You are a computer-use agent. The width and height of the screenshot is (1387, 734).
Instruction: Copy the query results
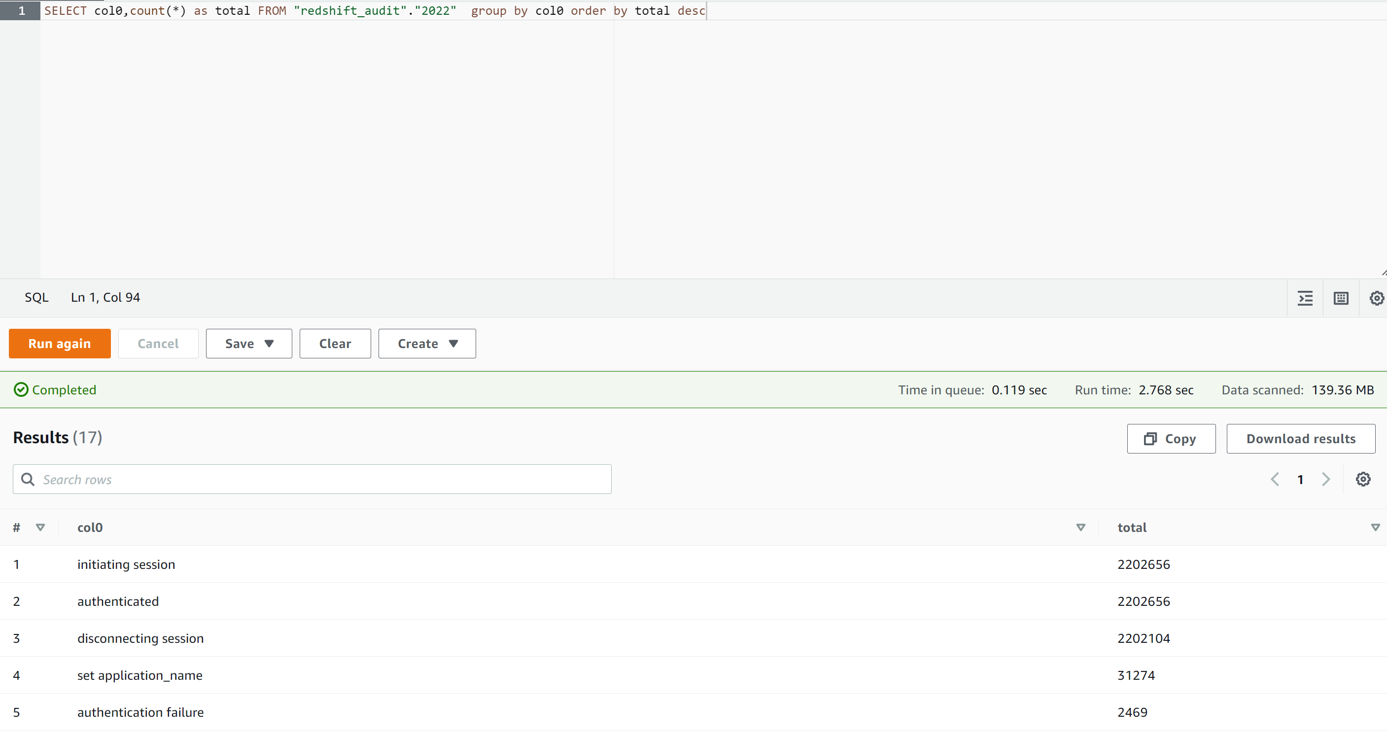1171,438
